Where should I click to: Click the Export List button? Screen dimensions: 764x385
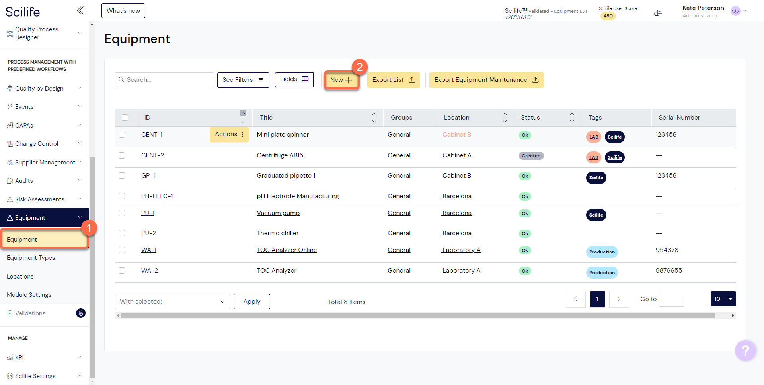point(394,80)
